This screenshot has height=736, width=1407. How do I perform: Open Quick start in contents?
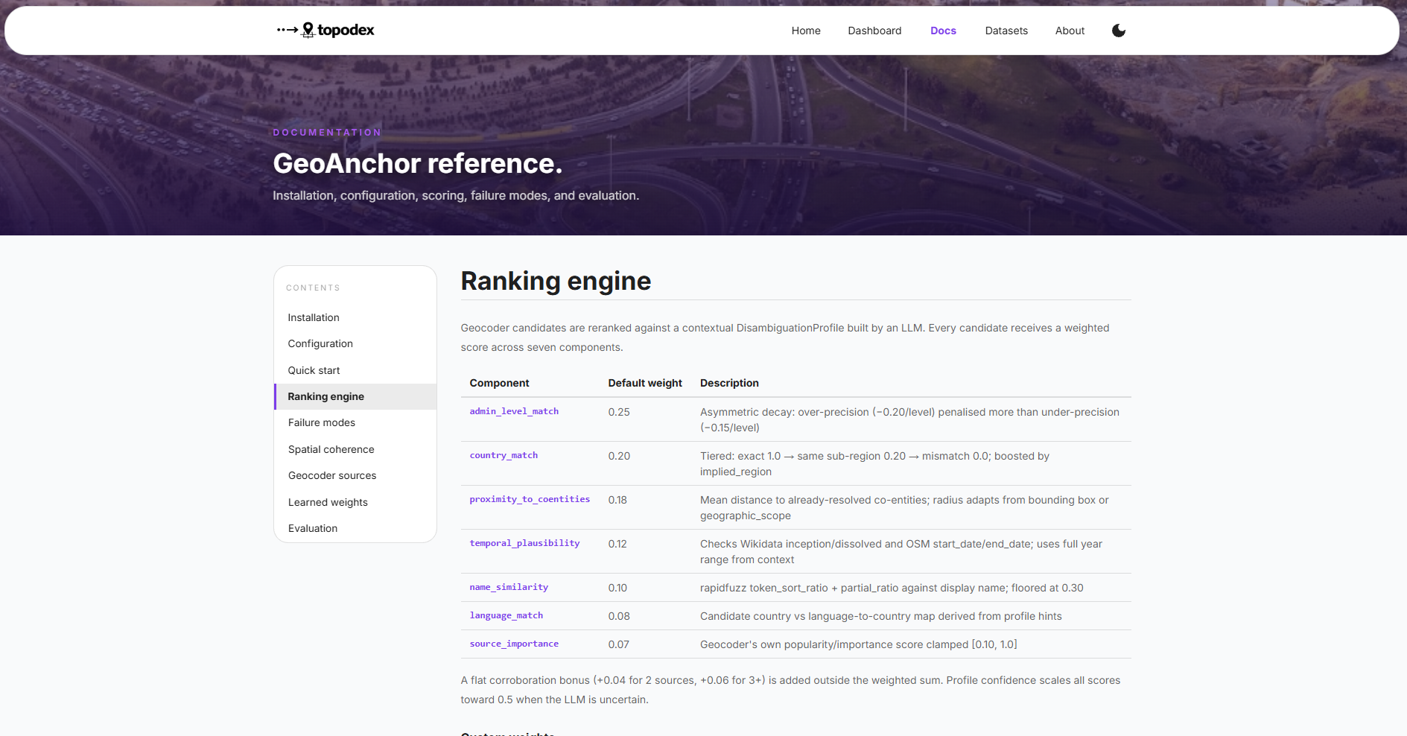[355, 370]
